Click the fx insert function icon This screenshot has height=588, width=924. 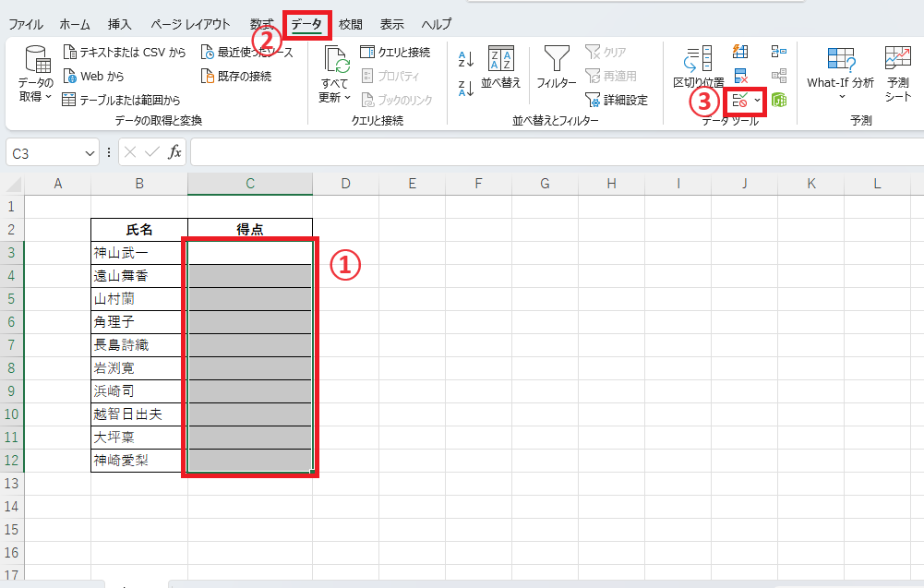174,153
